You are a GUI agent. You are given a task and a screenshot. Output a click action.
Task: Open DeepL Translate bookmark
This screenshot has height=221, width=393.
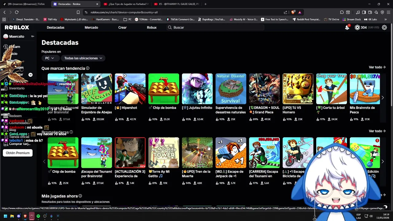click(25, 19)
